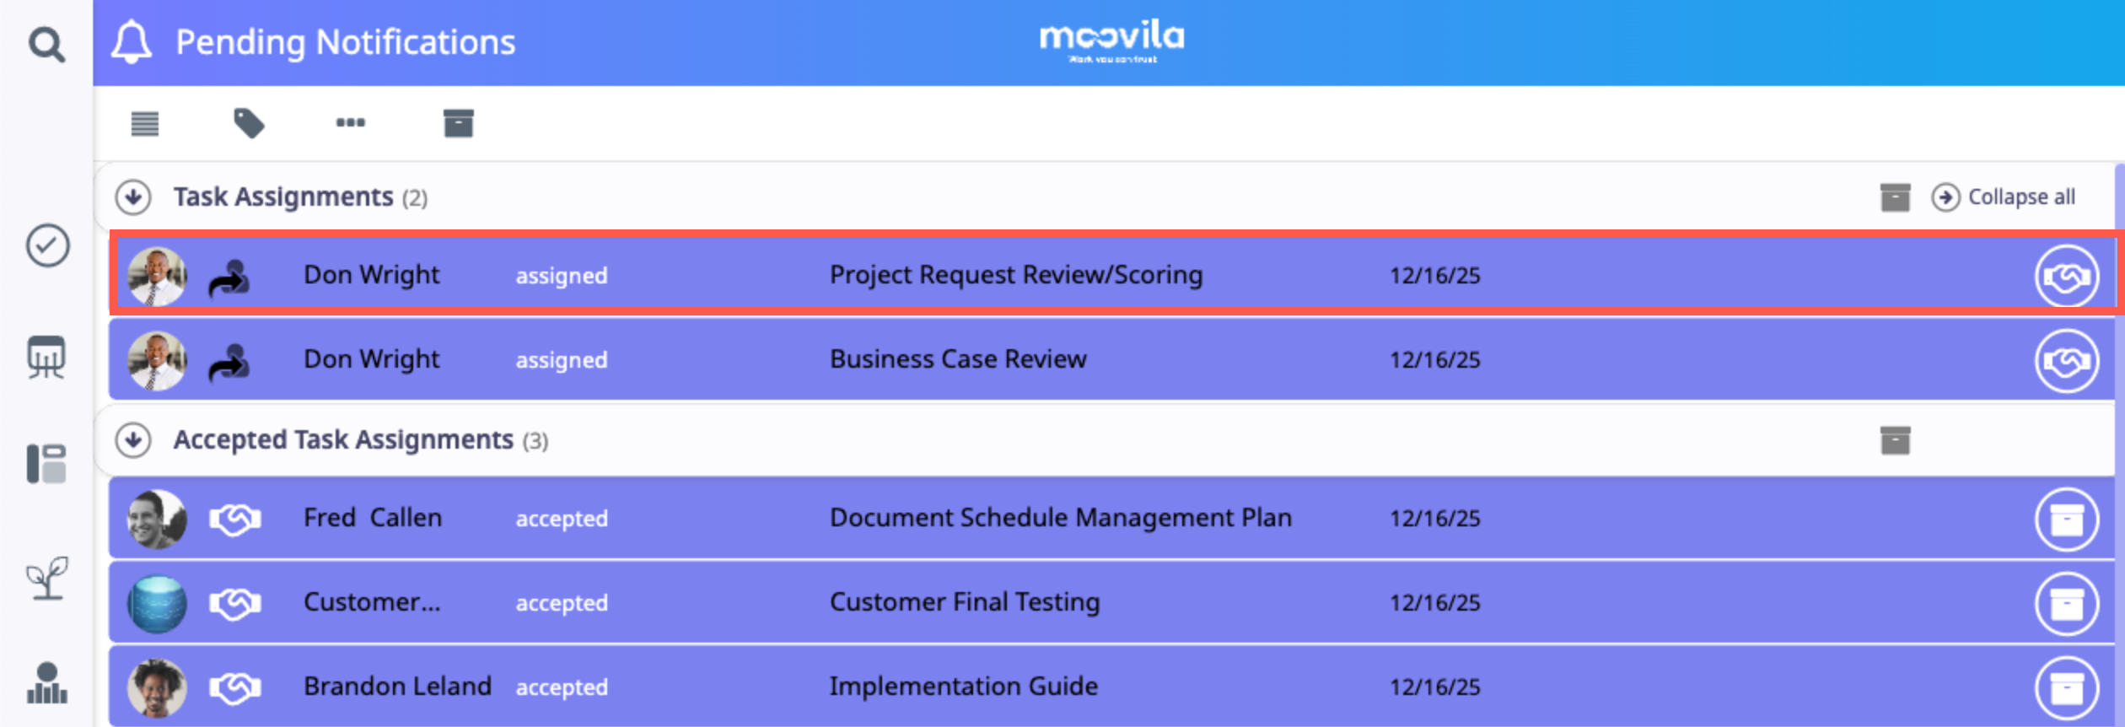Click the list view toolbar icon
The width and height of the screenshot is (2125, 727).
[x=145, y=124]
